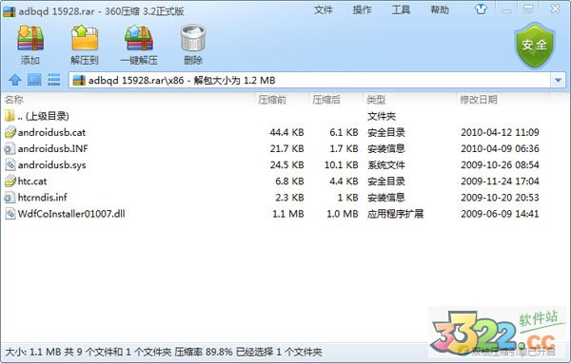571x363 pixels.
Task: Click the parent directory folder icon
Action: point(10,116)
